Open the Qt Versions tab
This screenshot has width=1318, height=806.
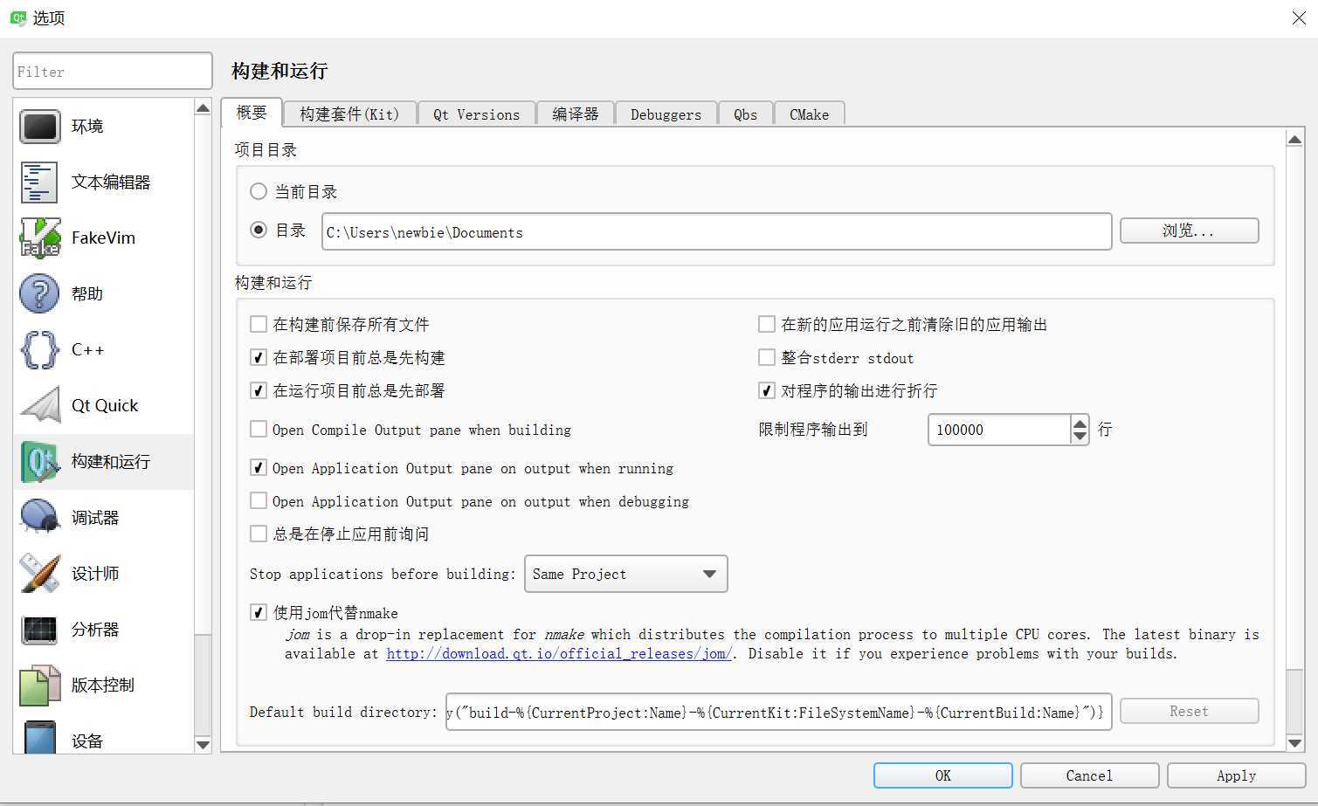pyautogui.click(x=476, y=114)
